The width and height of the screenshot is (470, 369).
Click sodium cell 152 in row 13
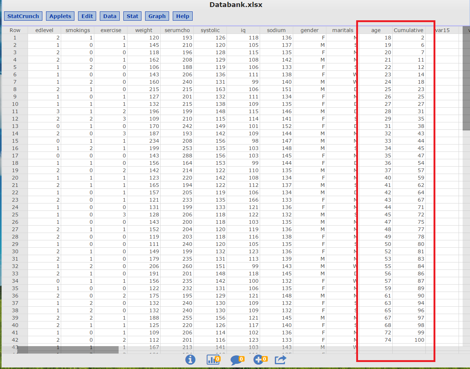coord(276,126)
